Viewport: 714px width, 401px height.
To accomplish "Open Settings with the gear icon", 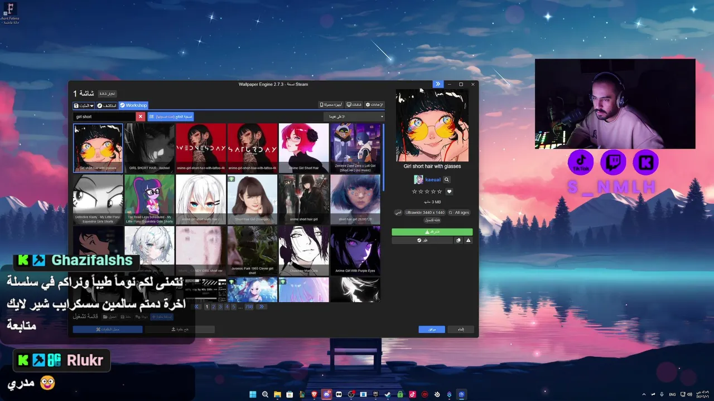I will point(375,105).
